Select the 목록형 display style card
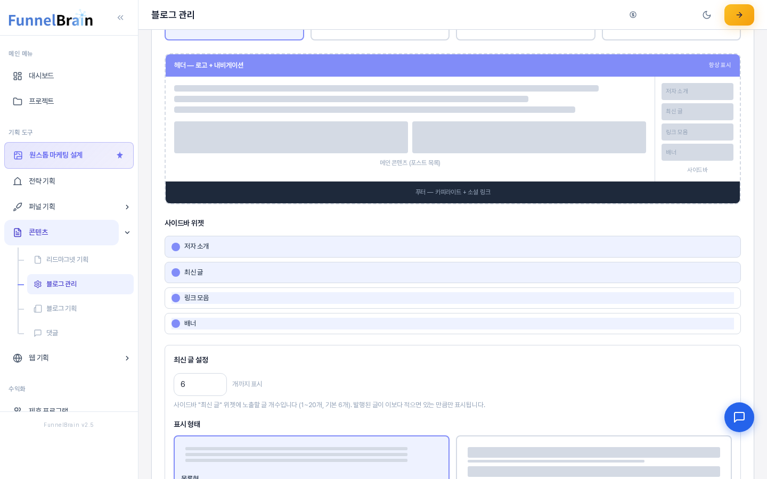Viewport: 767px width, 479px height. point(312,458)
